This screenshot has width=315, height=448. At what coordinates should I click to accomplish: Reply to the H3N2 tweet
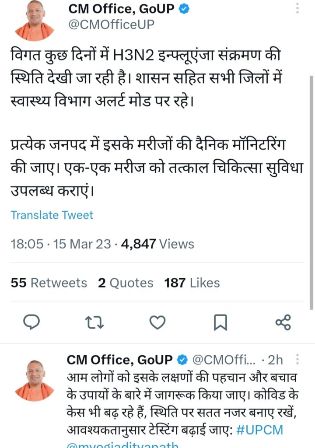(x=31, y=323)
